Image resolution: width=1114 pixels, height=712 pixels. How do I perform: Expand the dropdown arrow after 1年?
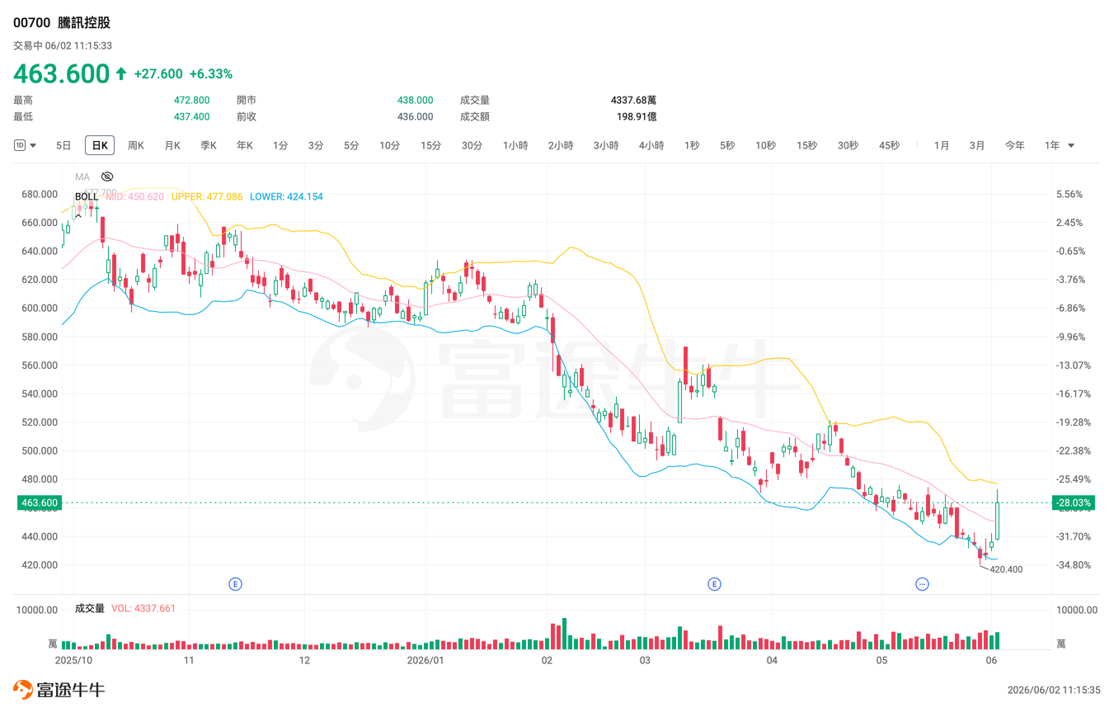tap(1071, 146)
